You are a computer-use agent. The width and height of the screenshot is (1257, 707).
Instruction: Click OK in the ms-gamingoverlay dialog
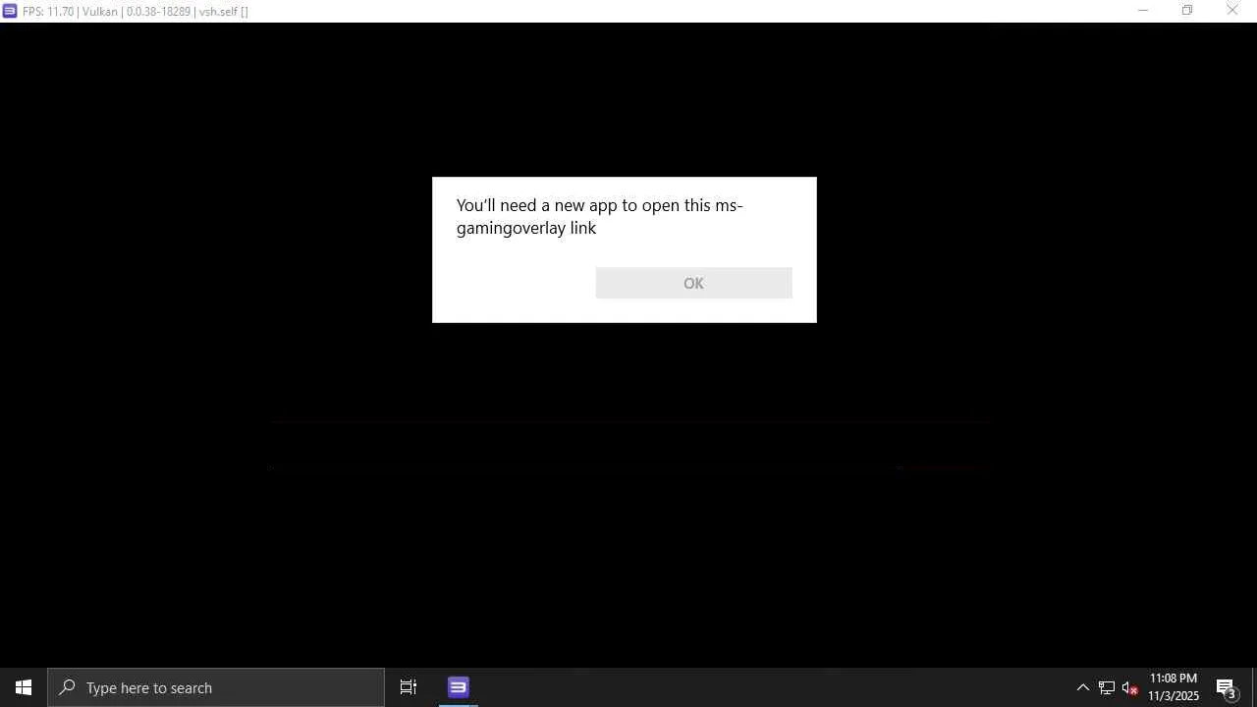(693, 283)
